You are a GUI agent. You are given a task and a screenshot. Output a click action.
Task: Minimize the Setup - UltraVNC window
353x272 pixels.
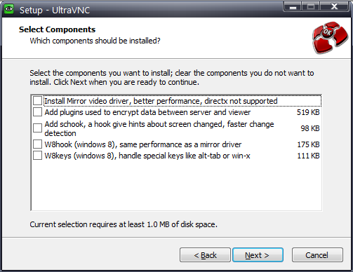coord(293,7)
